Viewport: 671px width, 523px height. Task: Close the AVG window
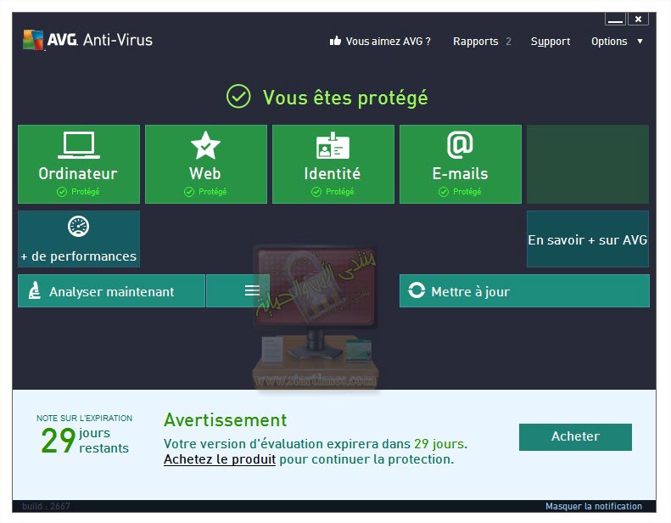(x=638, y=20)
